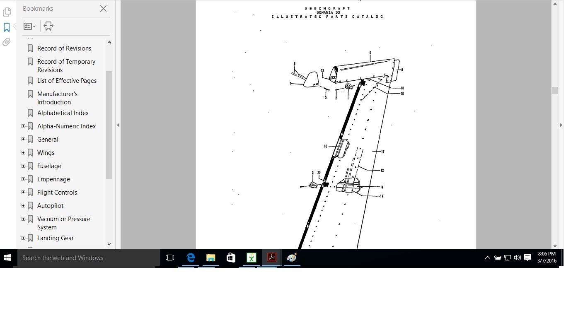Open the General bookmark

coord(48,140)
